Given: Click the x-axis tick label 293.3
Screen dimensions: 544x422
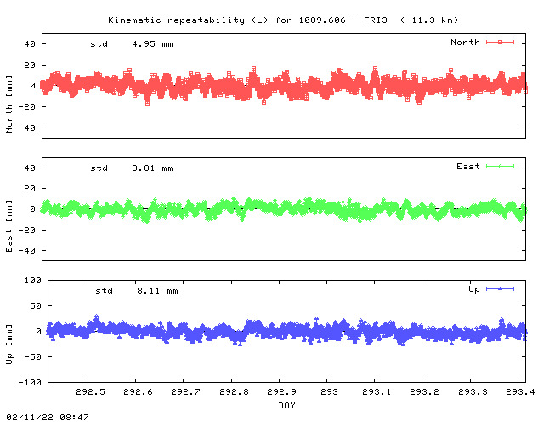Looking at the screenshot, I should [473, 391].
